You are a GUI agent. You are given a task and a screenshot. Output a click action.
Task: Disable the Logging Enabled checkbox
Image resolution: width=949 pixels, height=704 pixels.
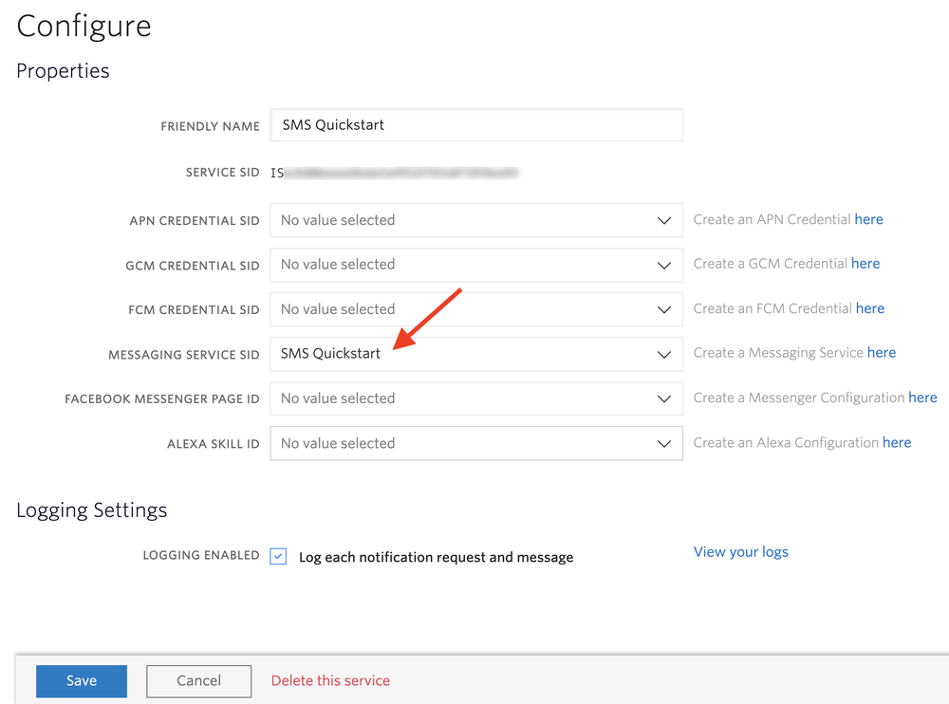pyautogui.click(x=278, y=555)
